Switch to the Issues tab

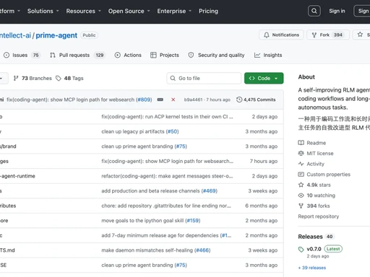click(x=22, y=55)
